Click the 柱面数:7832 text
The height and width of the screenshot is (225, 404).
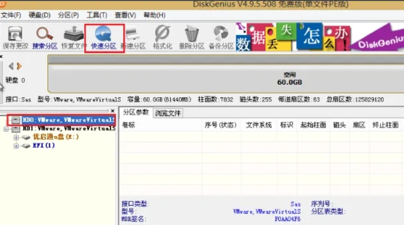(215, 100)
